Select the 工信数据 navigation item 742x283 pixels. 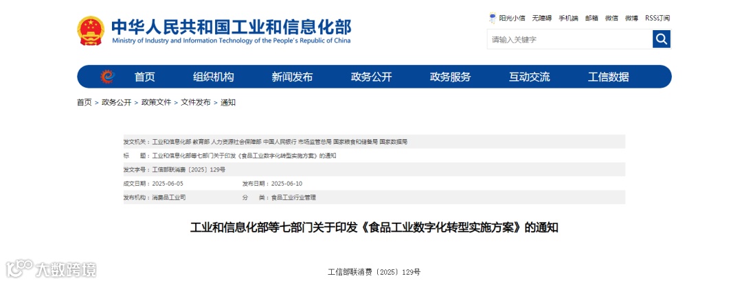click(609, 77)
